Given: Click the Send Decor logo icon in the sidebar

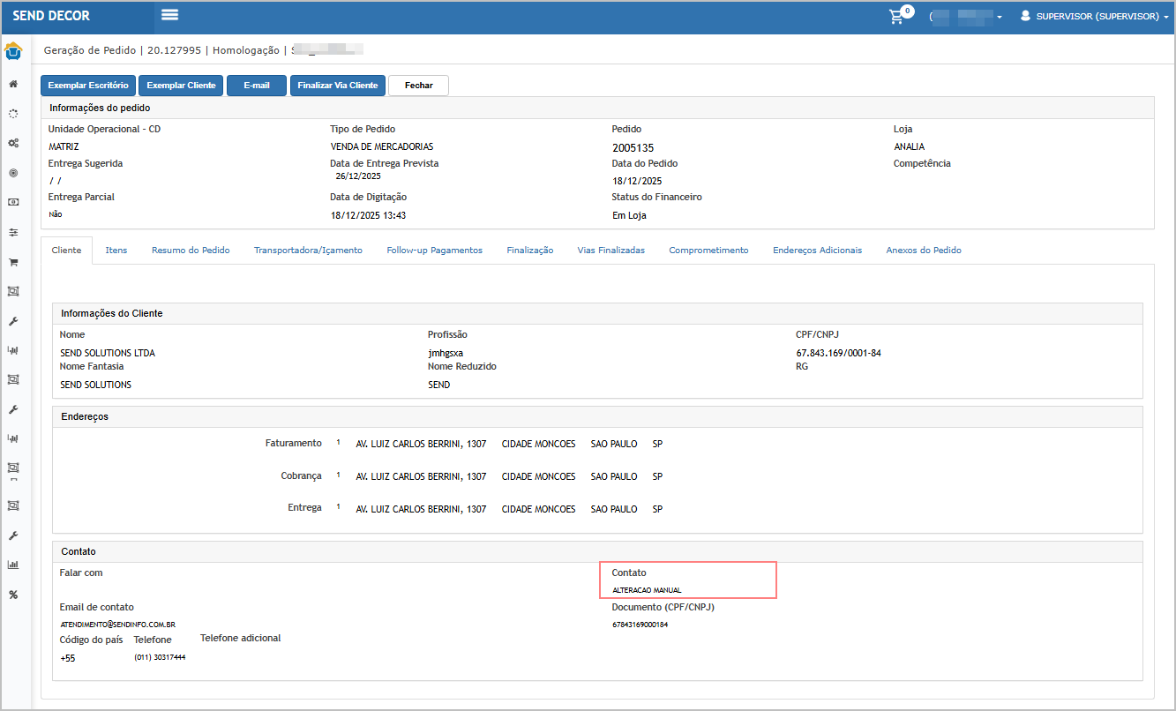Looking at the screenshot, I should tap(13, 51).
